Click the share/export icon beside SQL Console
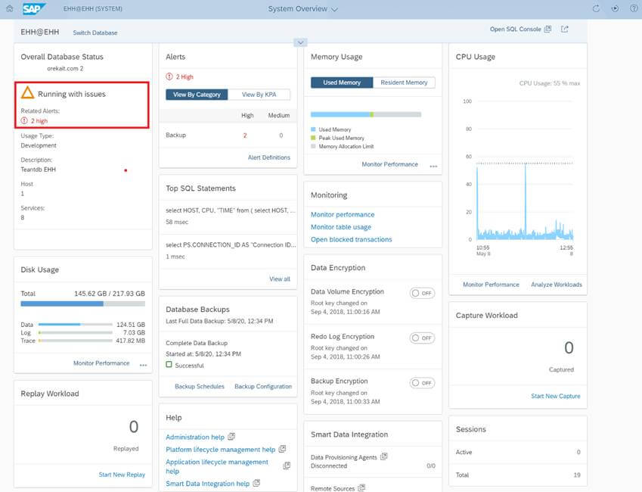 tap(565, 29)
